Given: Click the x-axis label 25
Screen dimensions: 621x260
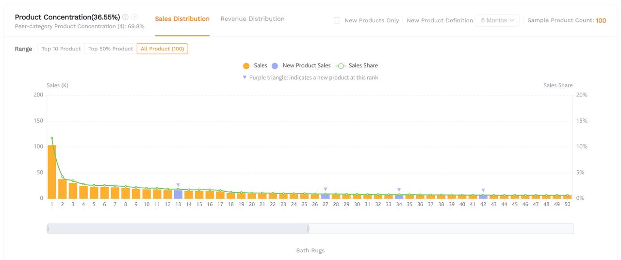Looking at the screenshot, I should tap(304, 205).
